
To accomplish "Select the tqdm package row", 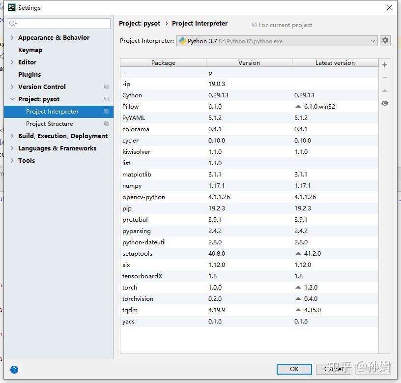I will click(x=249, y=310).
